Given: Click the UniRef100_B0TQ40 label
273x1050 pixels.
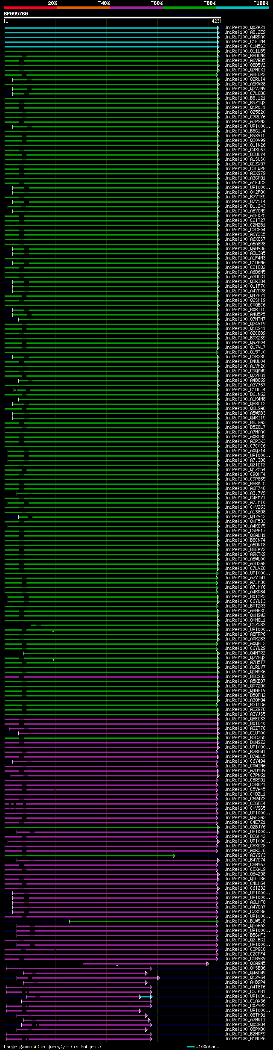Looking at the screenshot, I should 245,724.
